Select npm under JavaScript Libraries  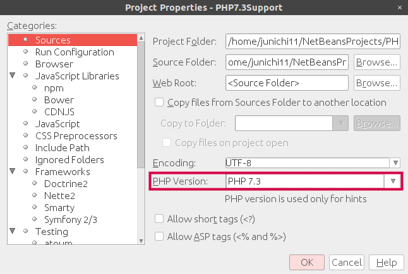[54, 88]
